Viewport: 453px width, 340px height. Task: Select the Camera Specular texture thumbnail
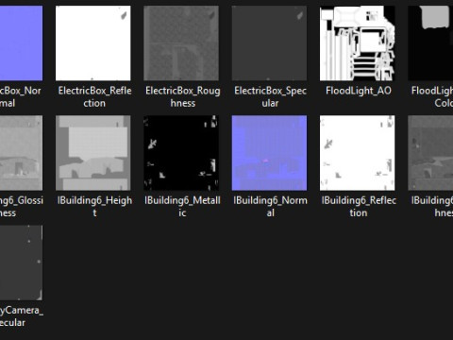(x=21, y=263)
